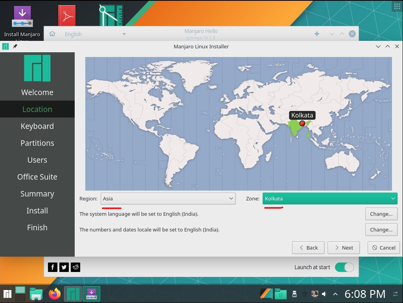
Task: Launch Firefox from the taskbar
Action: point(55,294)
